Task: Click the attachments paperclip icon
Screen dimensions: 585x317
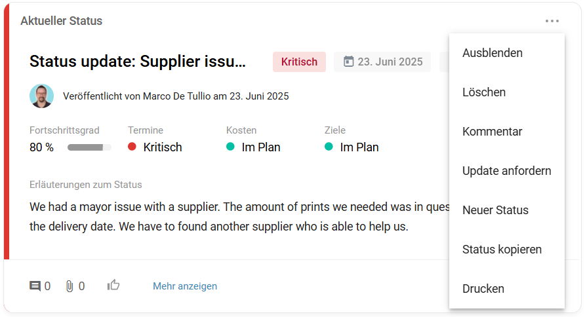Action: pyautogui.click(x=70, y=286)
